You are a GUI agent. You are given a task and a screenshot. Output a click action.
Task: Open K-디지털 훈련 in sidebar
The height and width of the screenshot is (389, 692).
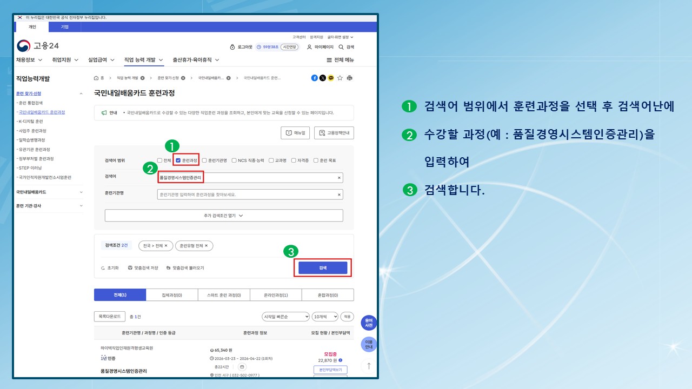(31, 122)
